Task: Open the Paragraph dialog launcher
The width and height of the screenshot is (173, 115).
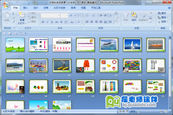Action: [119, 28]
